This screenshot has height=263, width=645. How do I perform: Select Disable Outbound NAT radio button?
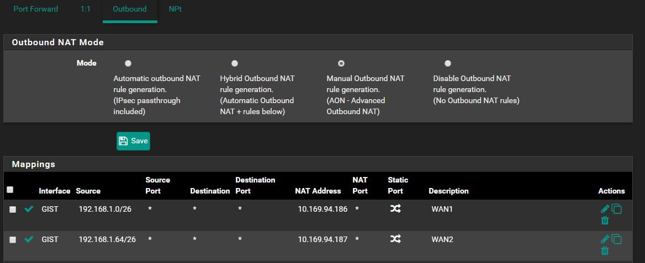pos(447,63)
